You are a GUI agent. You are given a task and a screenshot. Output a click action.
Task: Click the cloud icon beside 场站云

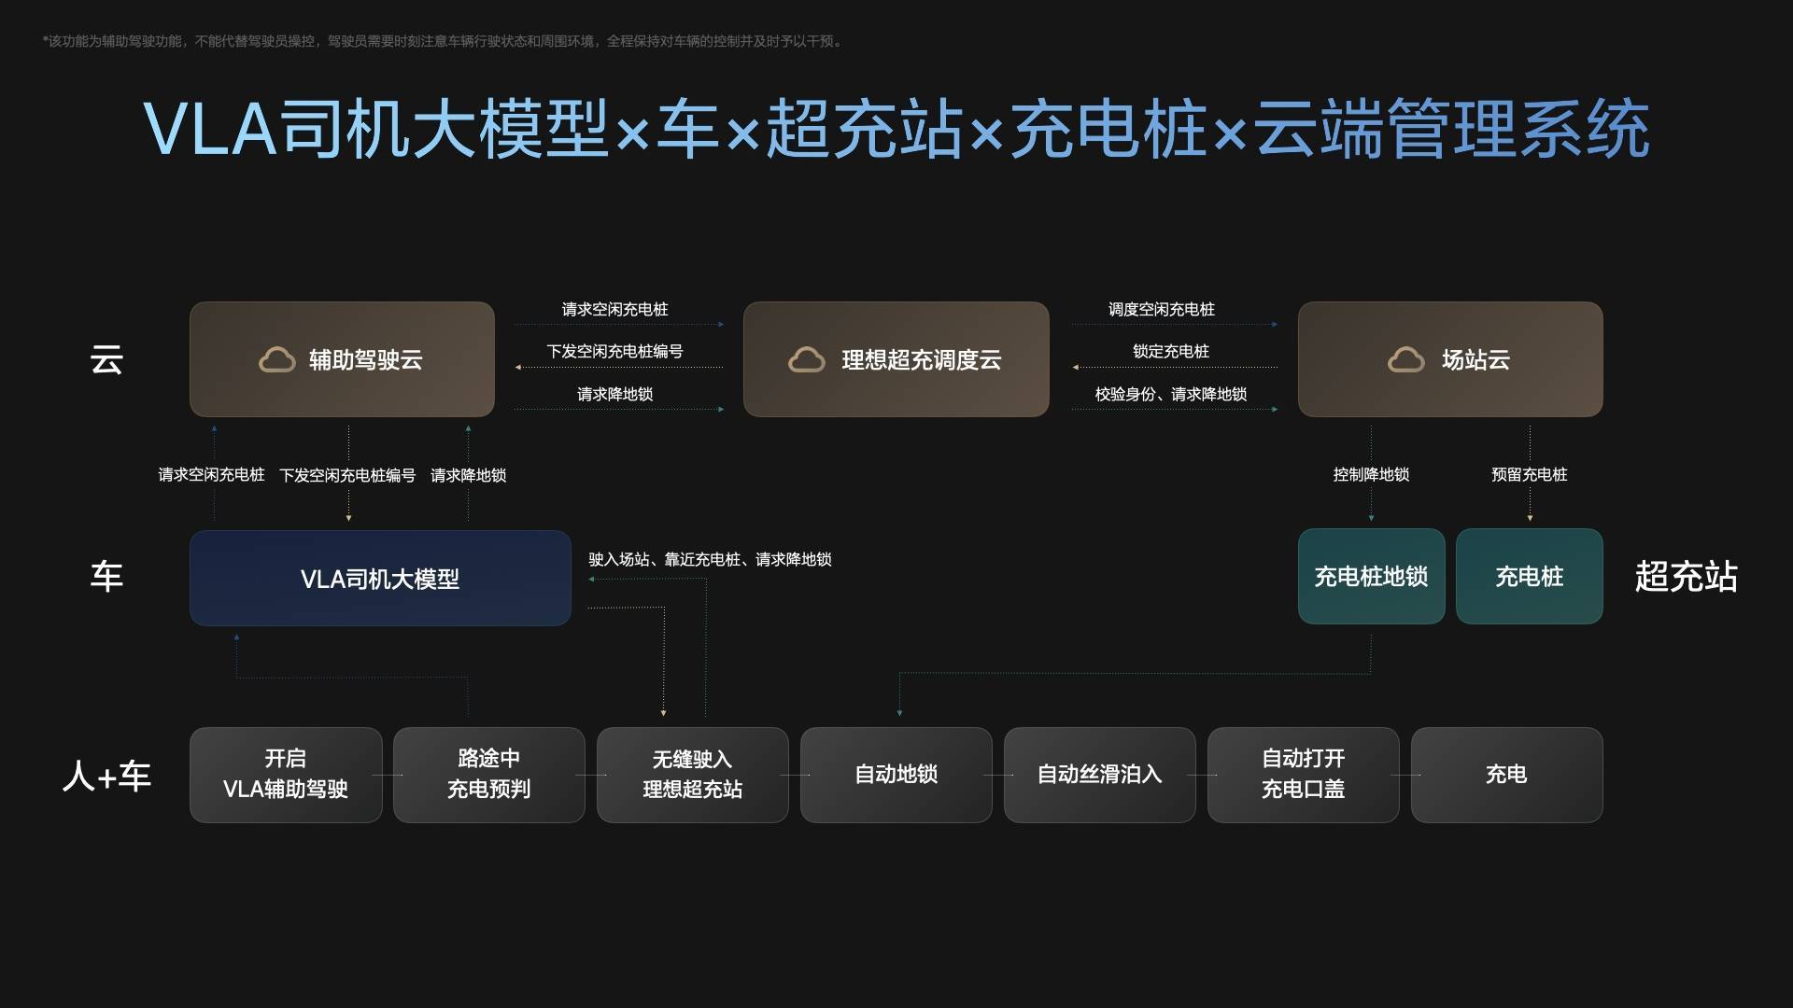tap(1406, 358)
